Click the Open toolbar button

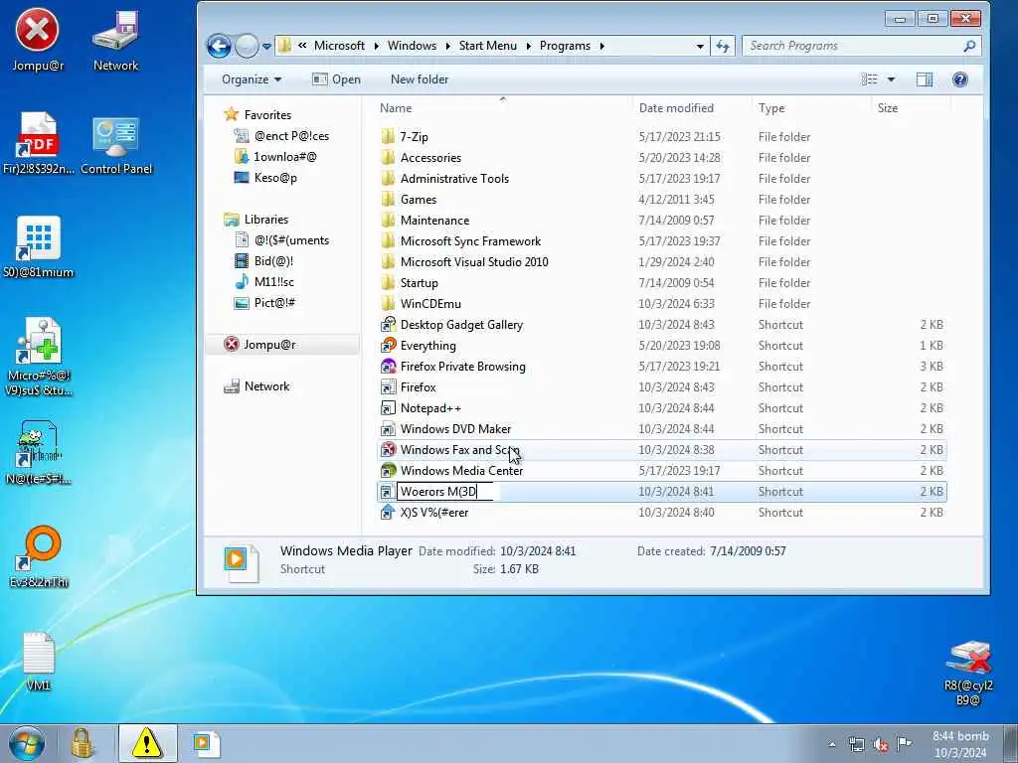coord(336,79)
